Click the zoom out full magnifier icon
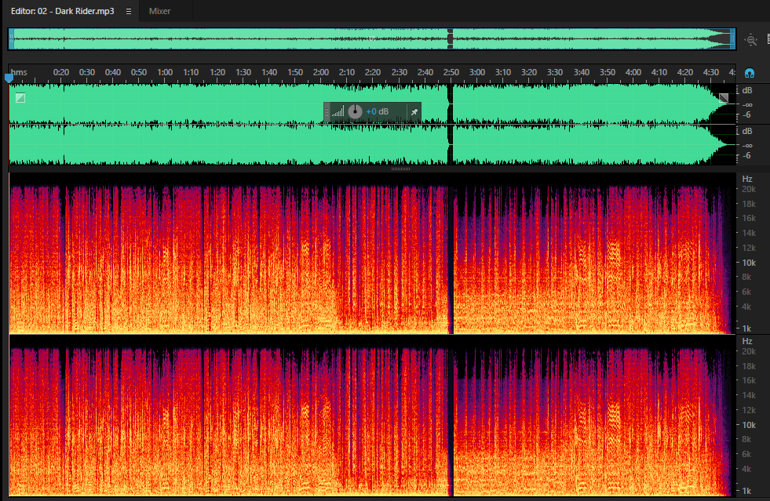 (751, 40)
